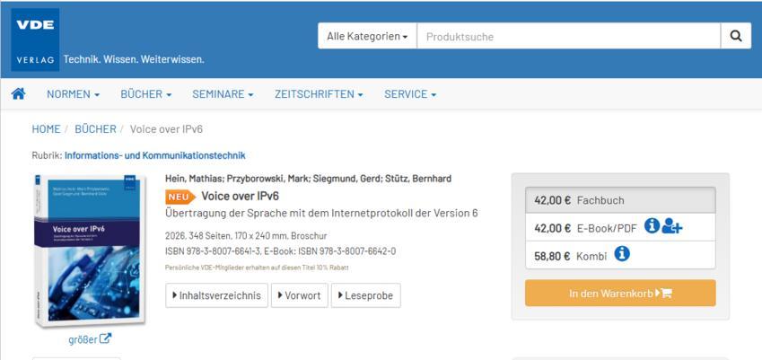Expand the BÜCHER navigation menu
Viewport: 762px width, 360px height.
[x=145, y=94]
